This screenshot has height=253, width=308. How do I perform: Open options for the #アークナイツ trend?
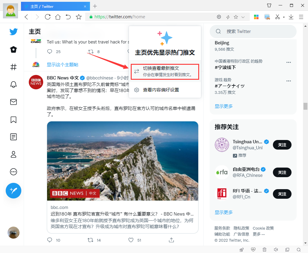click(289, 81)
